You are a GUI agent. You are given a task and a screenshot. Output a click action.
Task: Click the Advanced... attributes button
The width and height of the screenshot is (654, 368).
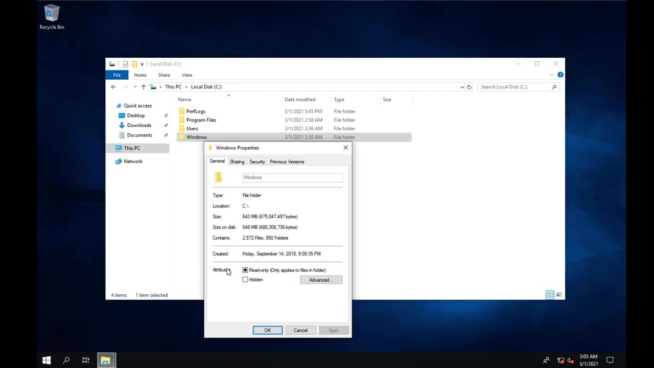pos(321,280)
